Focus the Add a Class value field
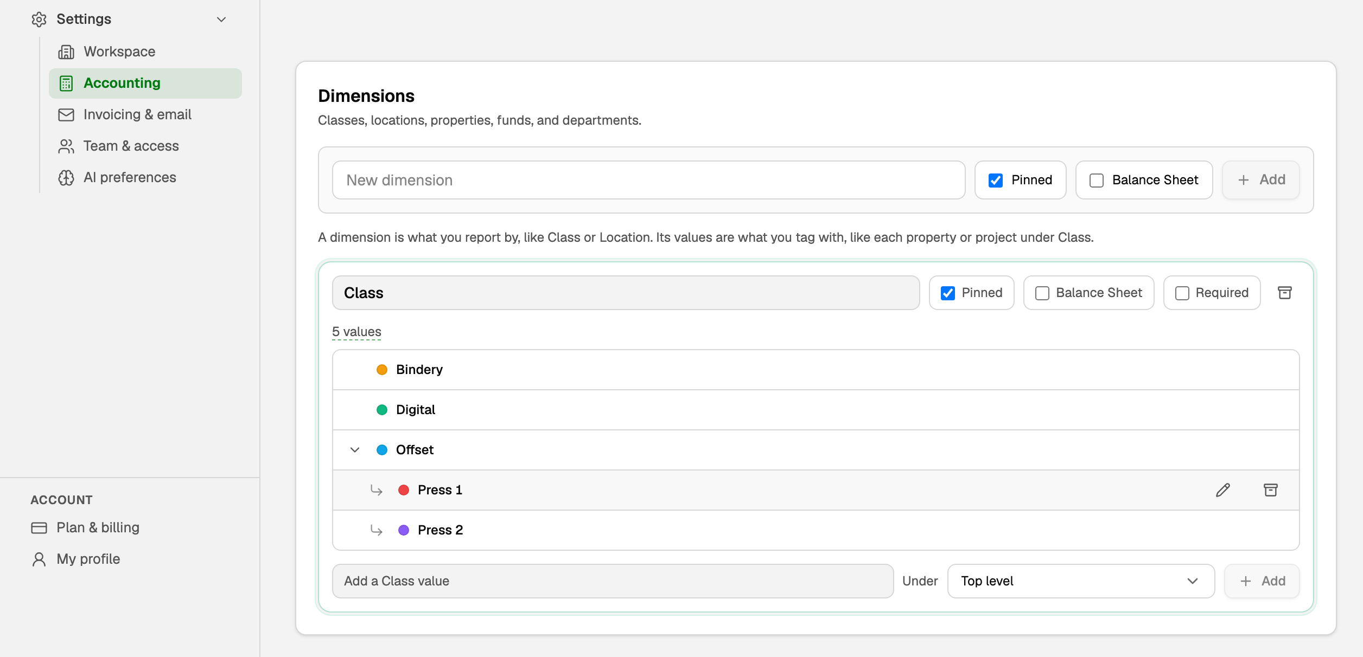This screenshot has width=1363, height=657. (613, 581)
